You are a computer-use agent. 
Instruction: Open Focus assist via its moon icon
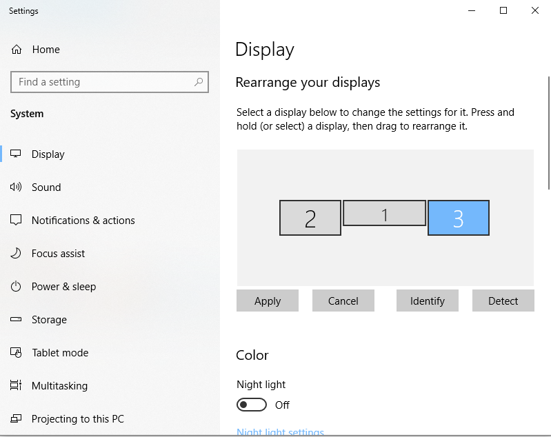pos(16,253)
